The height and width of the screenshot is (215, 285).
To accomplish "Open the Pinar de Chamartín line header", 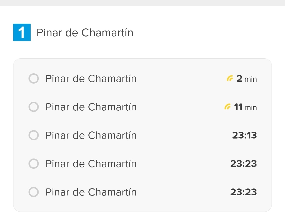I will click(85, 33).
